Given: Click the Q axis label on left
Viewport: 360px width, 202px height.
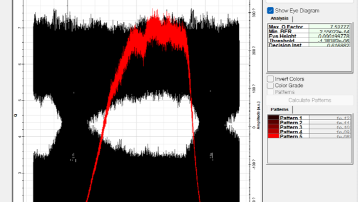Looking at the screenshot, I should tap(16, 115).
